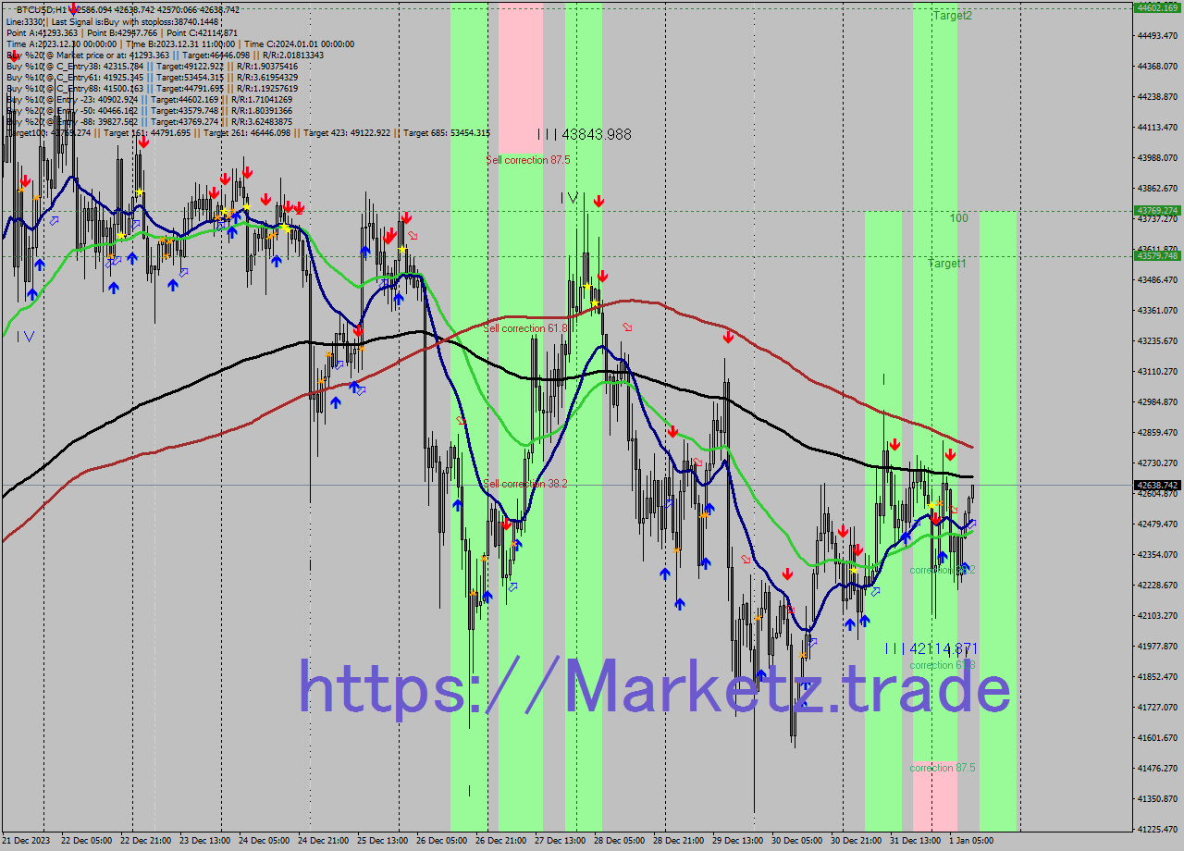This screenshot has height=851, width=1184.
Task: Click the '100' level label
Action: [x=959, y=218]
